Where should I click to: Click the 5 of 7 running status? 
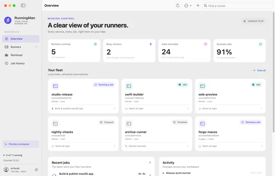pyautogui.click(x=14, y=155)
